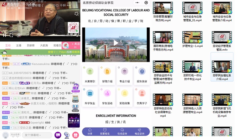Click the 02:25 video duration label
The height and width of the screenshot is (139, 248).
[116, 49]
